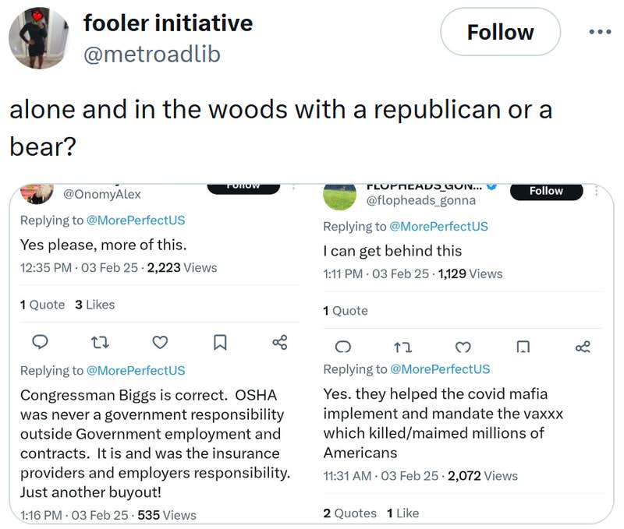Image resolution: width=624 pixels, height=529 pixels.
Task: View the 1 Quote on OnomyAlex's tweet
Action: (x=42, y=305)
